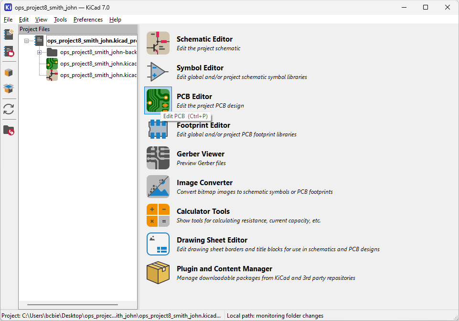Launch the Schematic Editor icon
The width and height of the screenshot is (459, 321).
pos(158,44)
